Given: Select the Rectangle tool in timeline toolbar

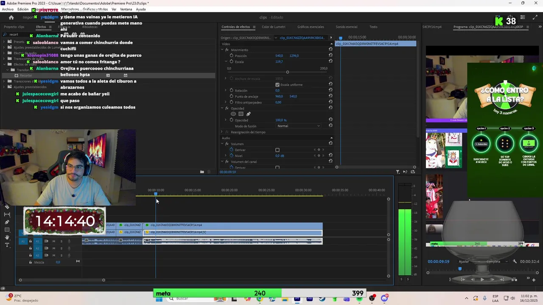Looking at the screenshot, I should (x=7, y=230).
